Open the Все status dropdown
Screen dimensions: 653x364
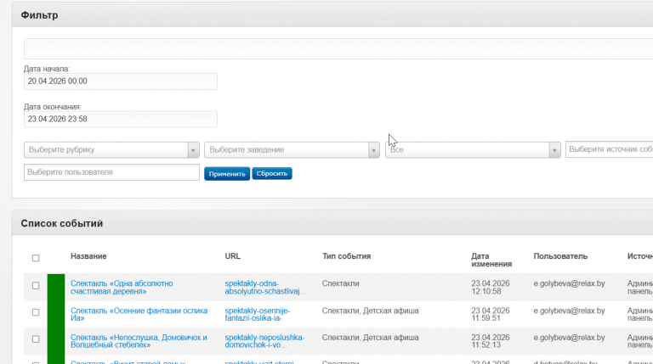coord(473,150)
